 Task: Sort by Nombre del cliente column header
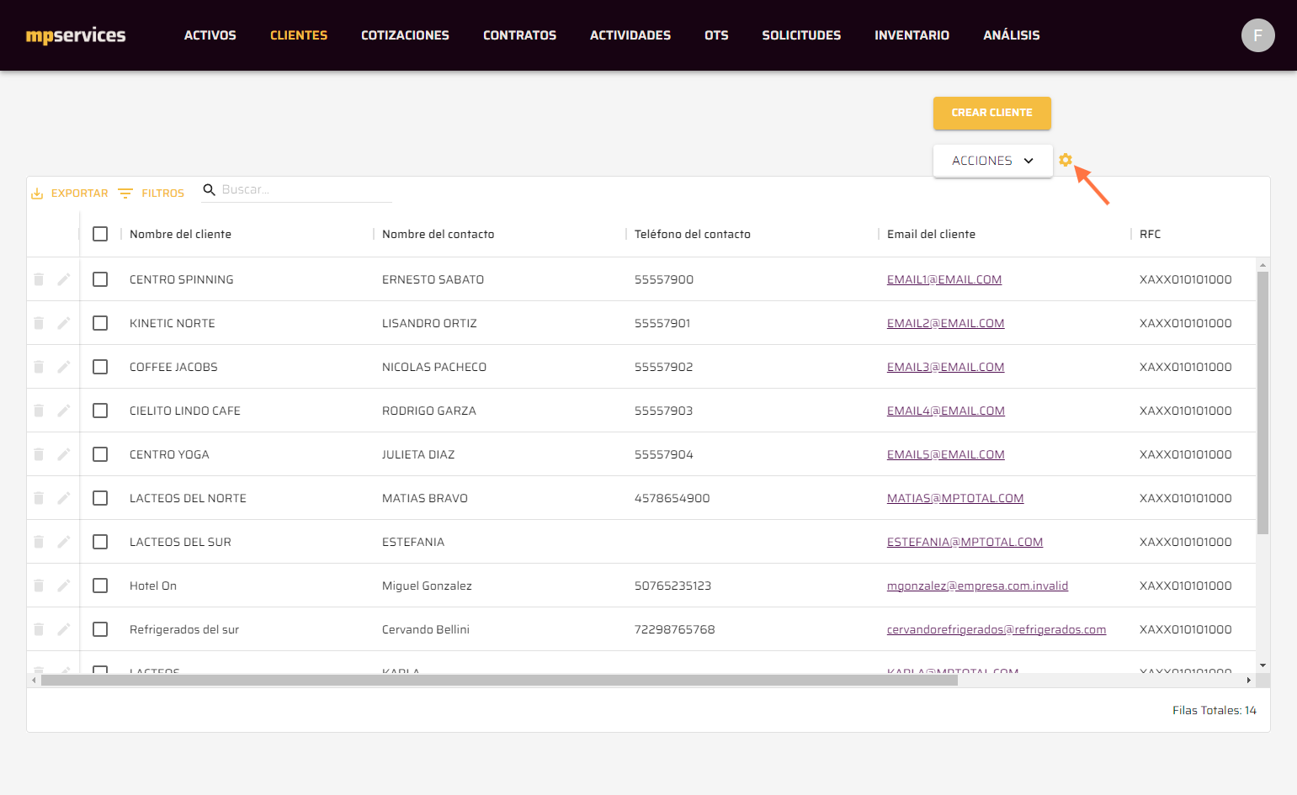pos(180,234)
